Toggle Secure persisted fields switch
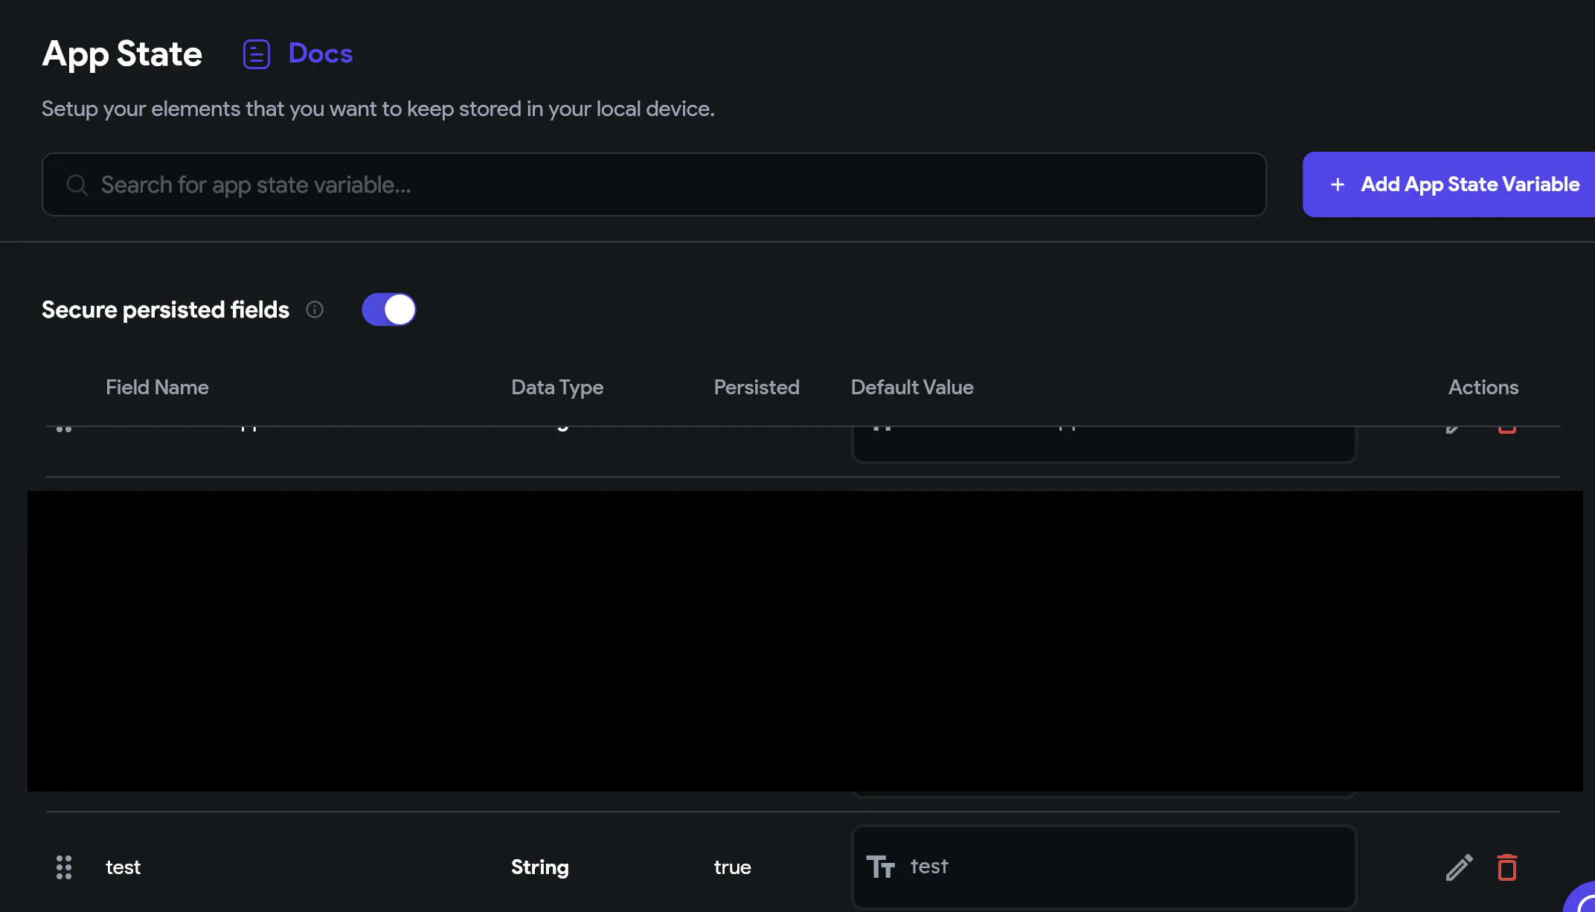Image resolution: width=1595 pixels, height=912 pixels. pos(389,309)
